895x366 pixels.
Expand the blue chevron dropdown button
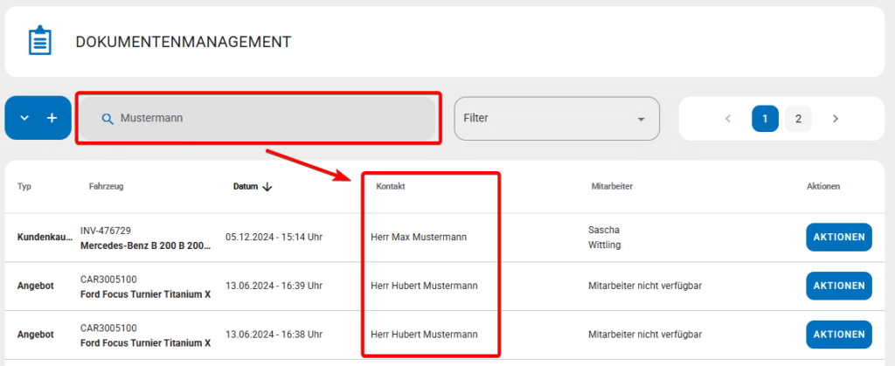(24, 118)
